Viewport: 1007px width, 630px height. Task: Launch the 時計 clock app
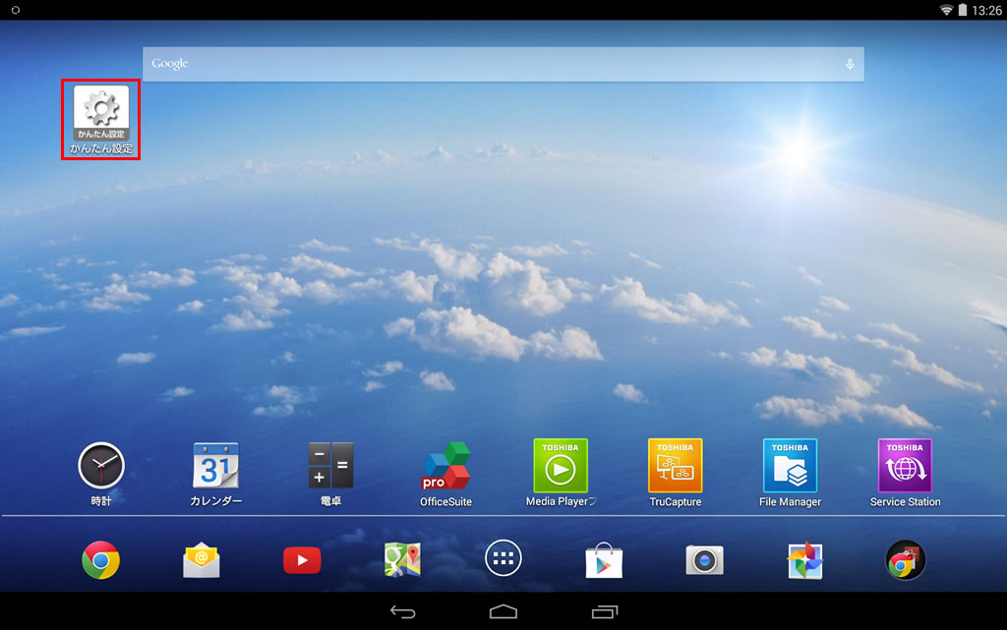(x=101, y=466)
